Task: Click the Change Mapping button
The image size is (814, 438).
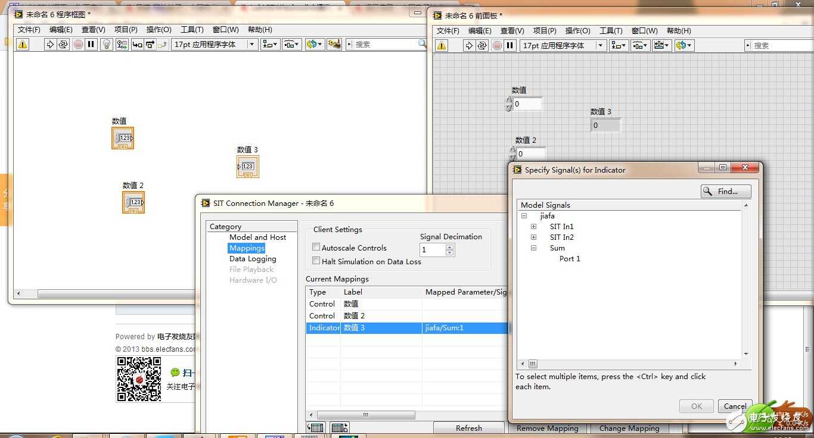Action: (629, 428)
